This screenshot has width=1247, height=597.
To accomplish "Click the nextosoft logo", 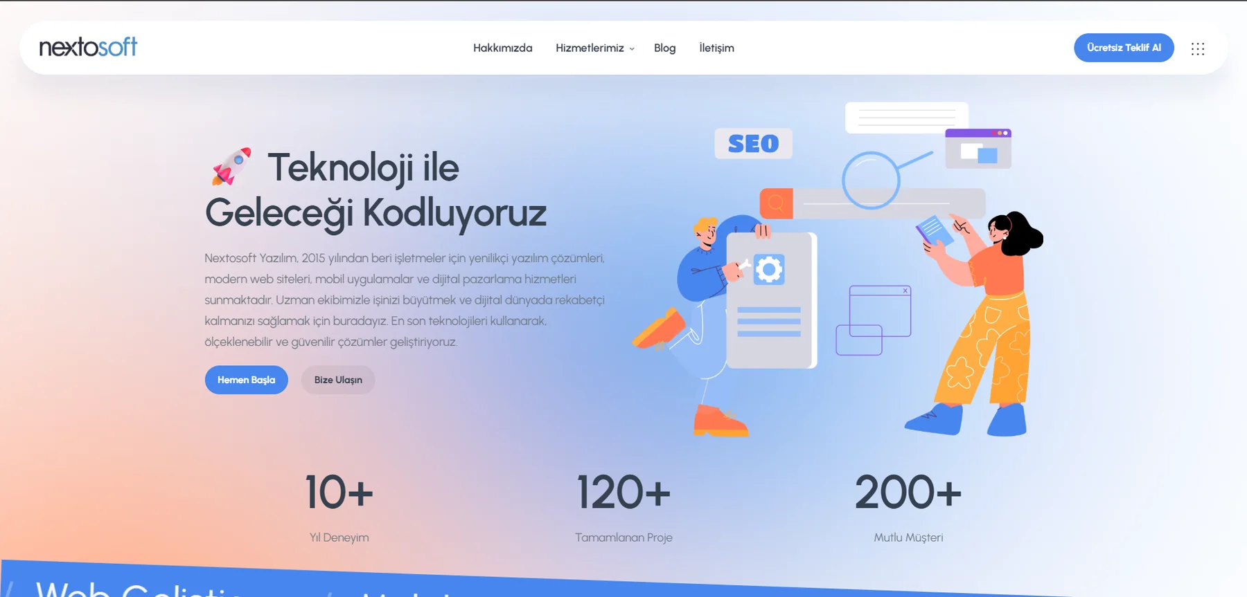I will coord(88,47).
